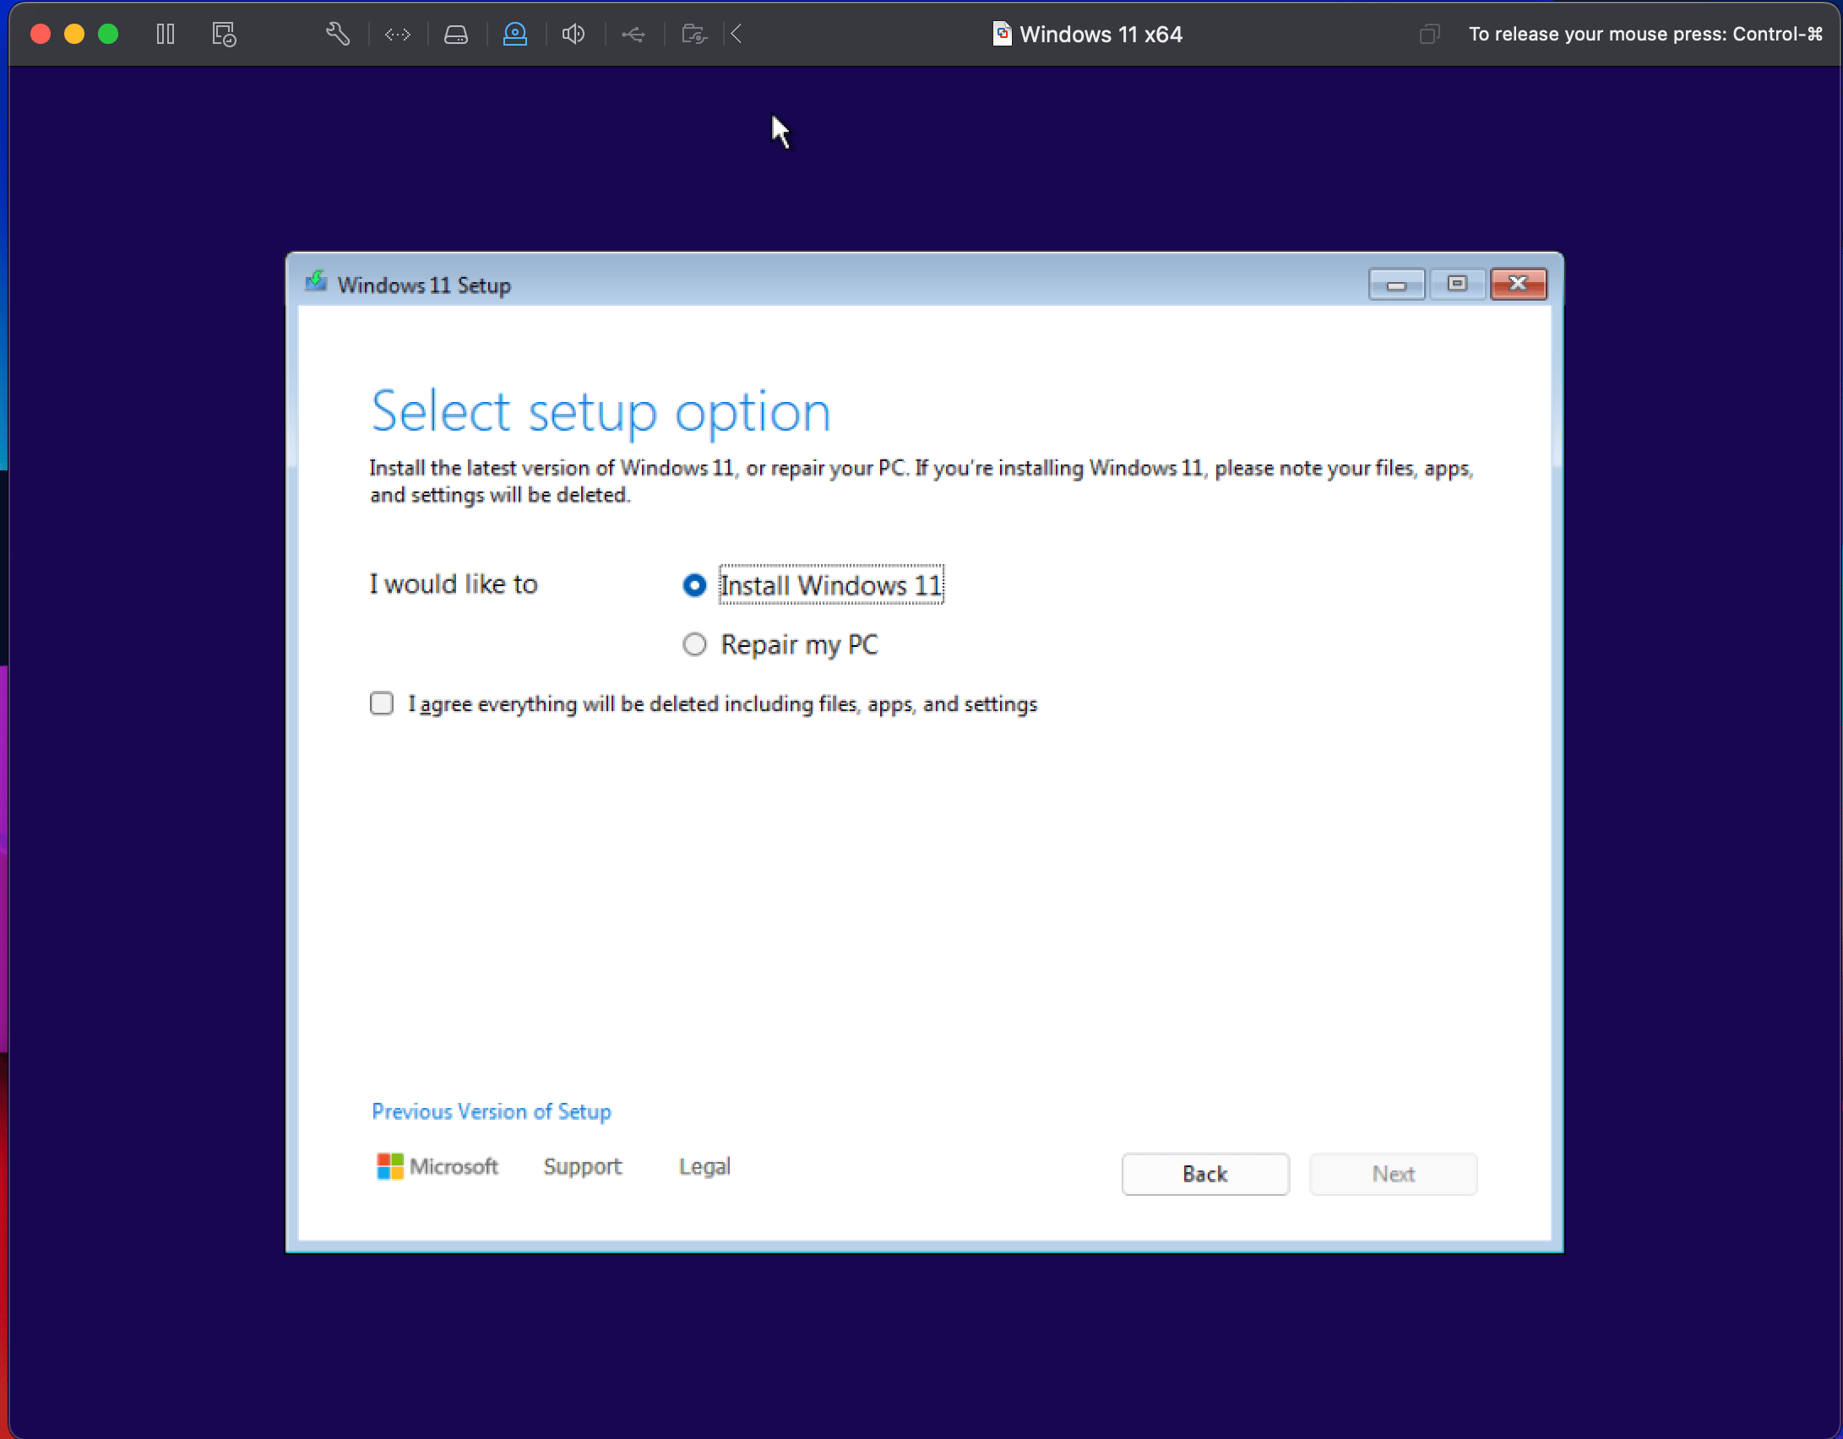The height and width of the screenshot is (1439, 1843).
Task: Open VM settings wrench icon
Action: (x=338, y=34)
